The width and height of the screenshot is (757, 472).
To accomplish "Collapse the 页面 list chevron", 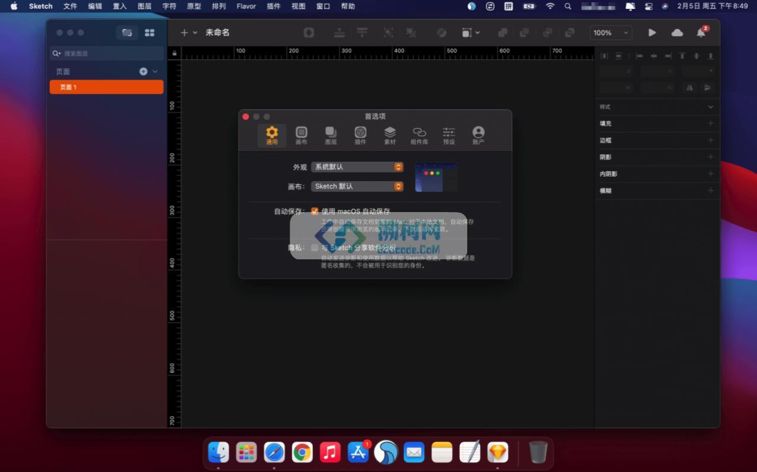I will tap(156, 71).
